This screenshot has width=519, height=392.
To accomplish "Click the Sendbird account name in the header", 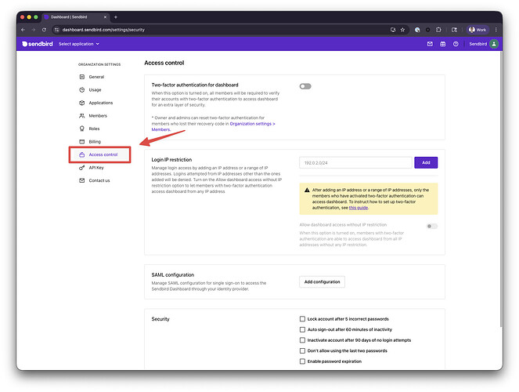I will (478, 44).
